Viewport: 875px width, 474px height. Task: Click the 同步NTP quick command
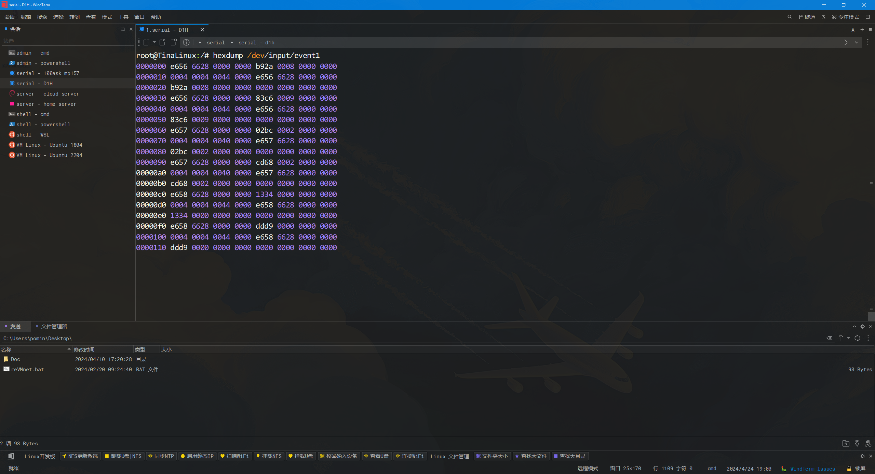click(161, 456)
